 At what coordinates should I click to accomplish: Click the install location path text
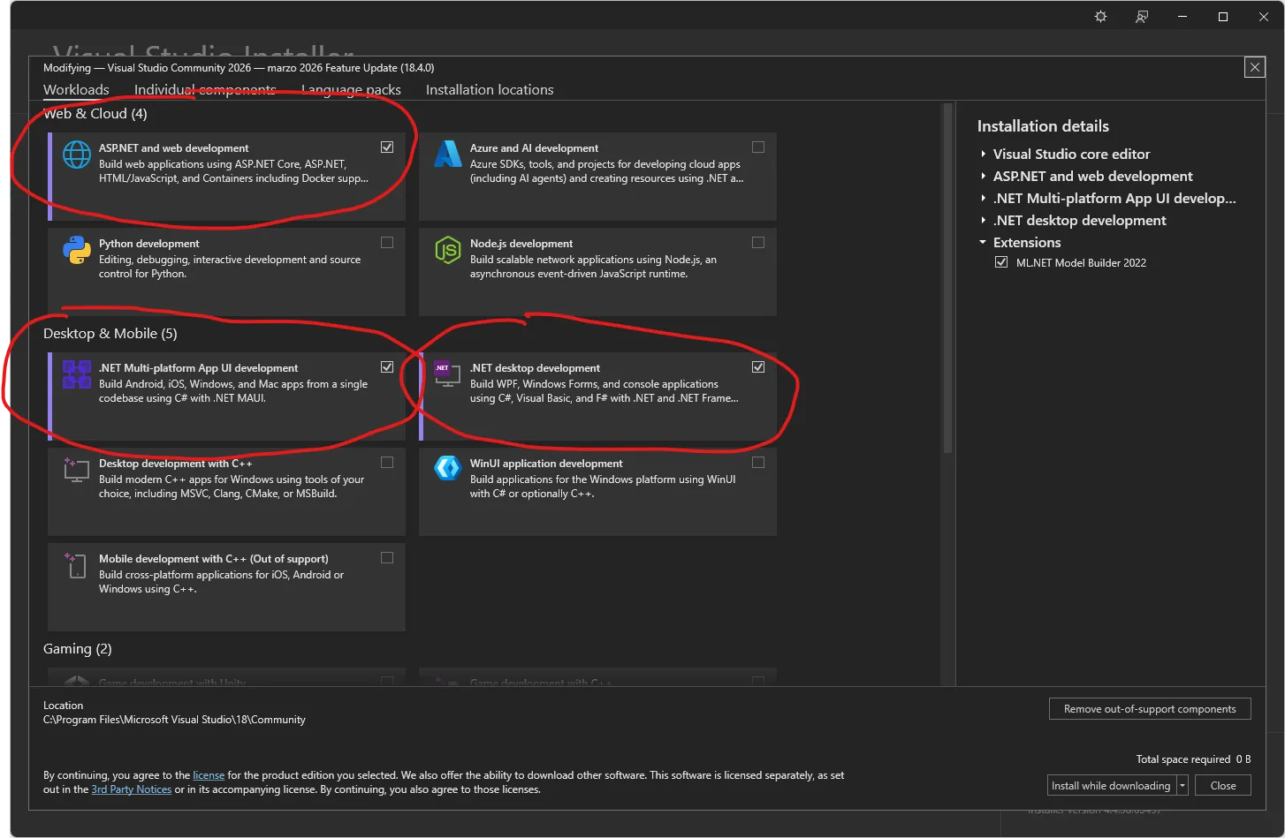(x=174, y=720)
